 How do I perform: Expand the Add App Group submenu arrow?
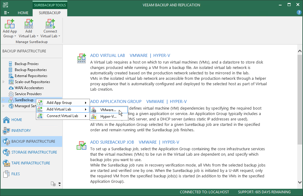click(86, 103)
